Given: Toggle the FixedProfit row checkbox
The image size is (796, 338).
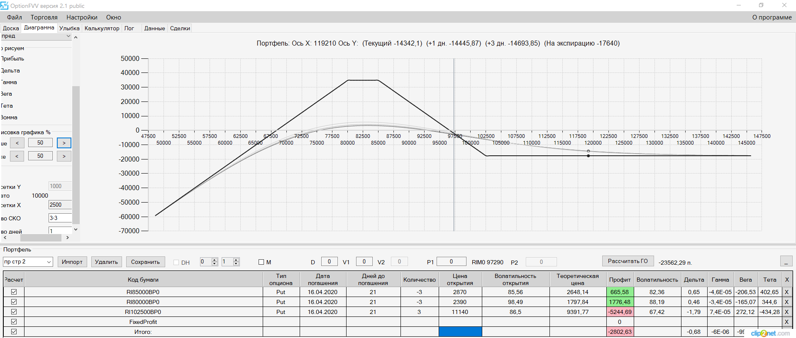Looking at the screenshot, I should click(x=14, y=322).
